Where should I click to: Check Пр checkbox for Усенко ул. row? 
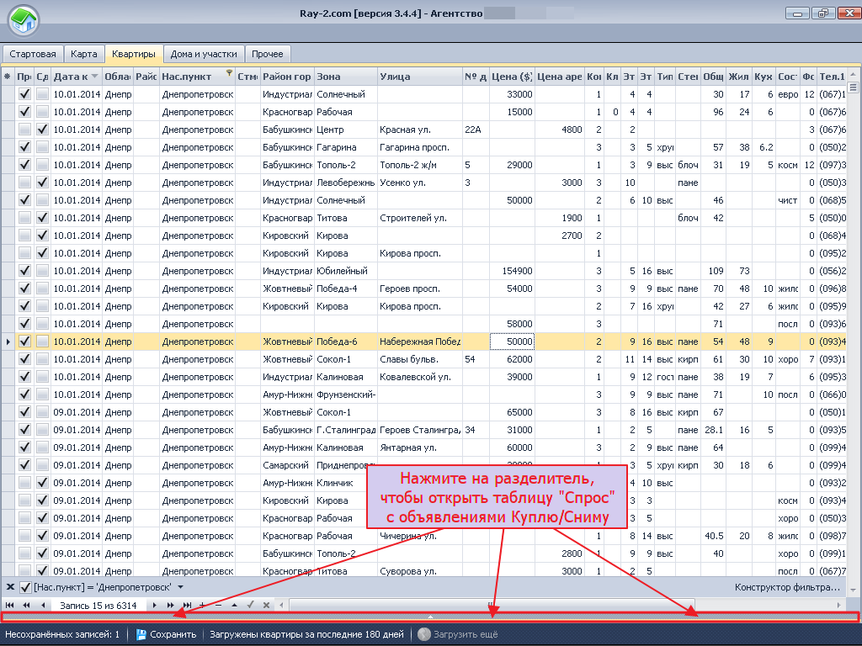24,183
